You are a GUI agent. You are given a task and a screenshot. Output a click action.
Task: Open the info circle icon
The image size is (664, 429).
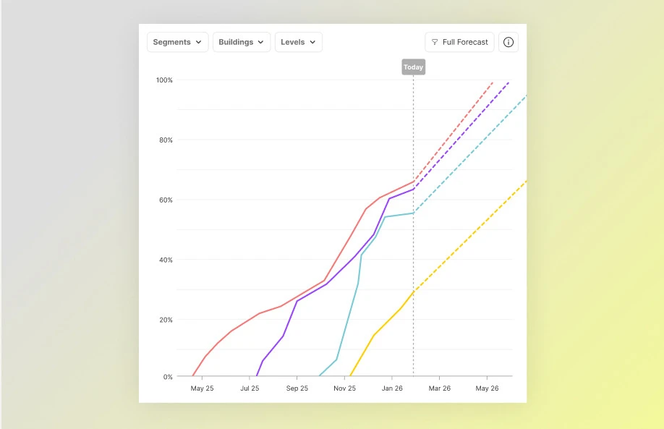pyautogui.click(x=508, y=42)
